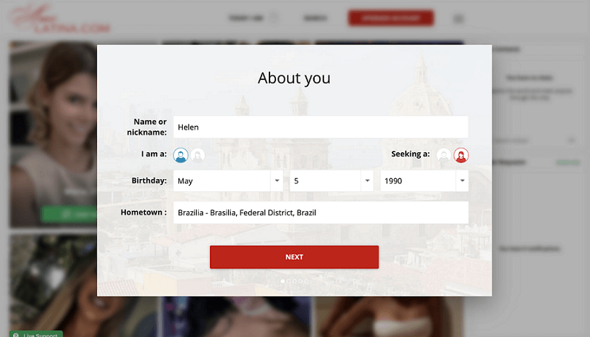
Task: Click the red NEXT button
Action: pyautogui.click(x=294, y=257)
